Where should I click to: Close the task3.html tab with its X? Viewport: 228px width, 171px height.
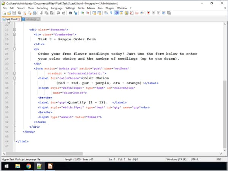(x=19, y=19)
